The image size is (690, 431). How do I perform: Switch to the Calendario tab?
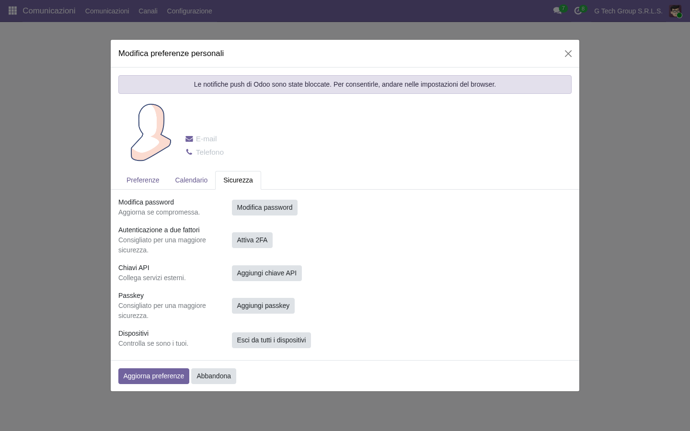191,180
